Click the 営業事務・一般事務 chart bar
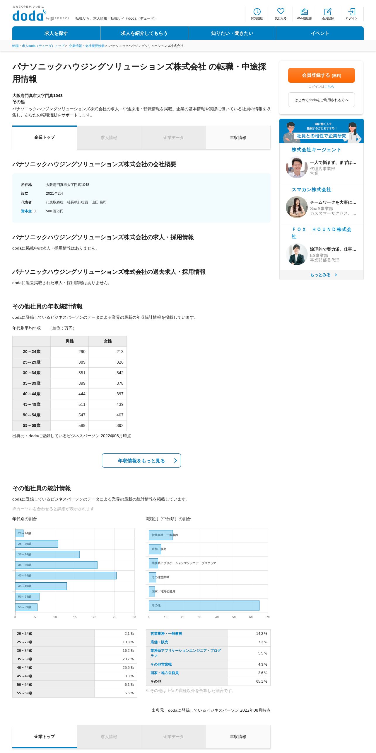The image size is (376, 753). 161,535
